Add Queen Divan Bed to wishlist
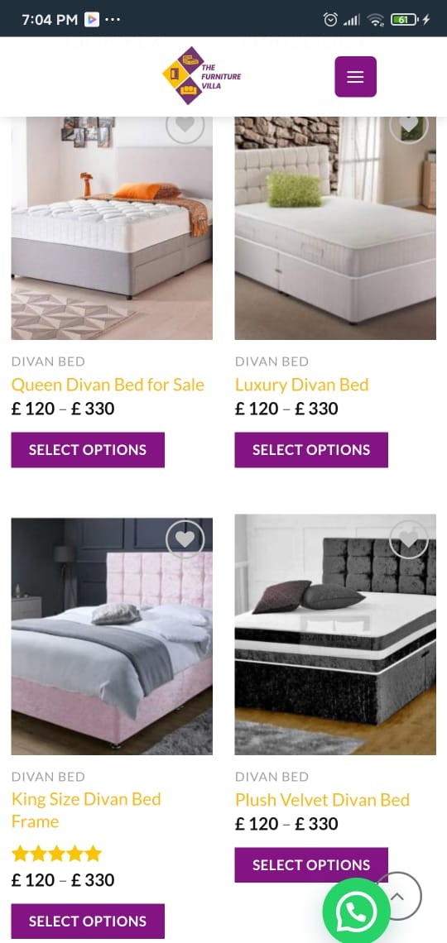Viewport: 447px width, 943px height. click(x=185, y=125)
